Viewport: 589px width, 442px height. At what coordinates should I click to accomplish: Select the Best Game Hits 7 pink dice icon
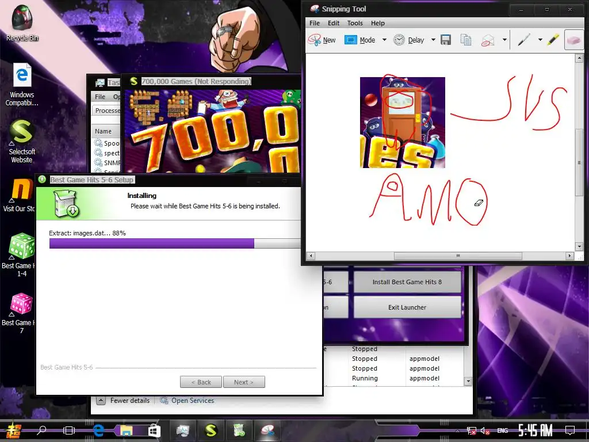coord(18,313)
